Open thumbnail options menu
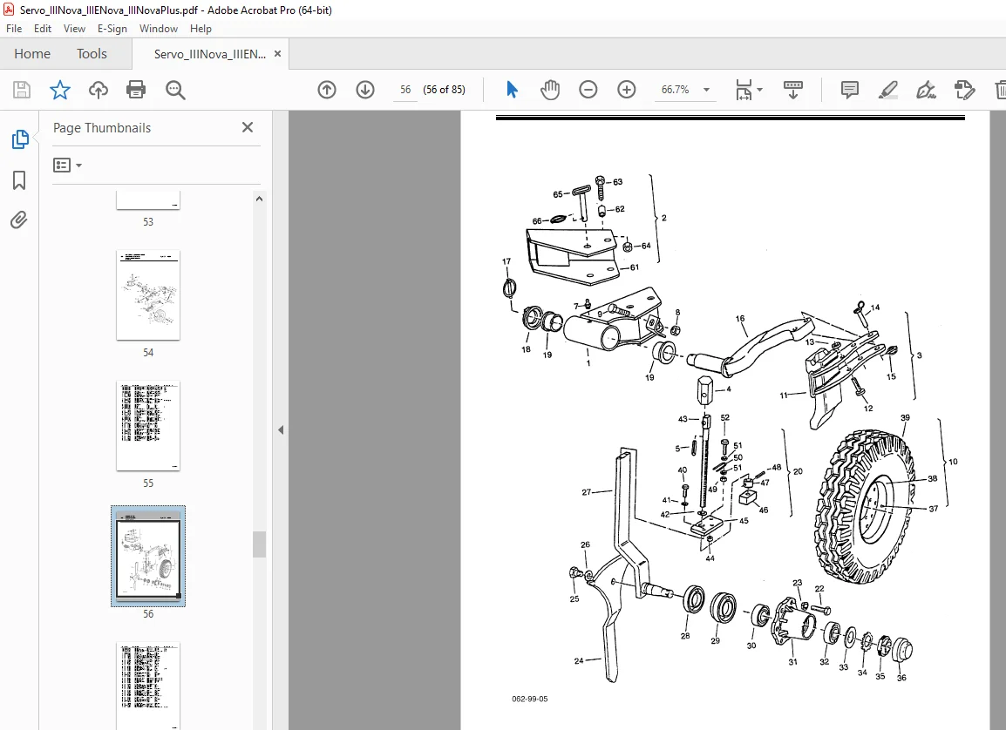1006x730 pixels. (67, 166)
